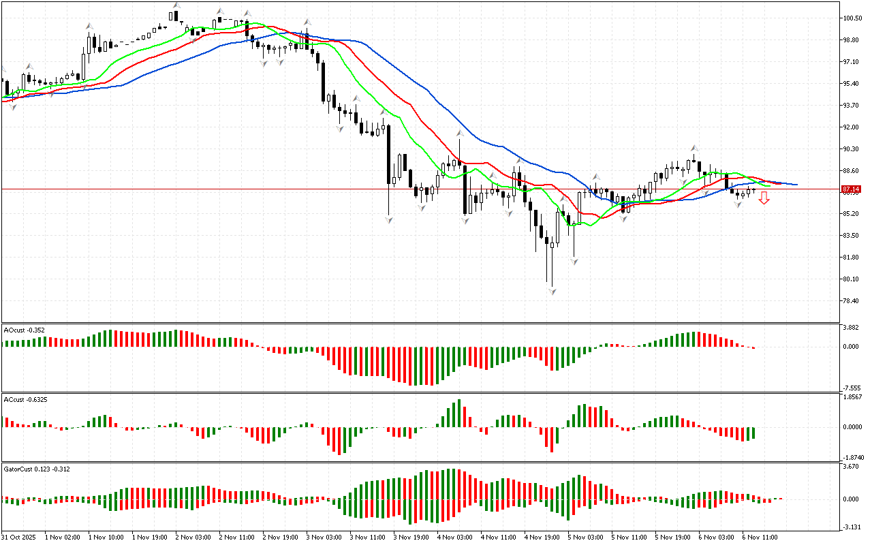The image size is (872, 545).
Task: Click the ACcust indicator label
Action: (25, 399)
